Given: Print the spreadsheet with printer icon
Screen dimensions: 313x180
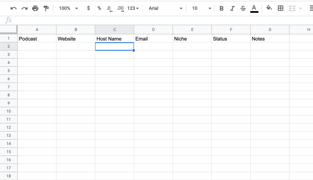Looking at the screenshot, I should [35, 8].
